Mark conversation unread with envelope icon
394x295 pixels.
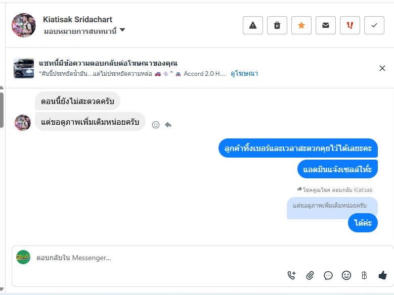click(x=326, y=25)
